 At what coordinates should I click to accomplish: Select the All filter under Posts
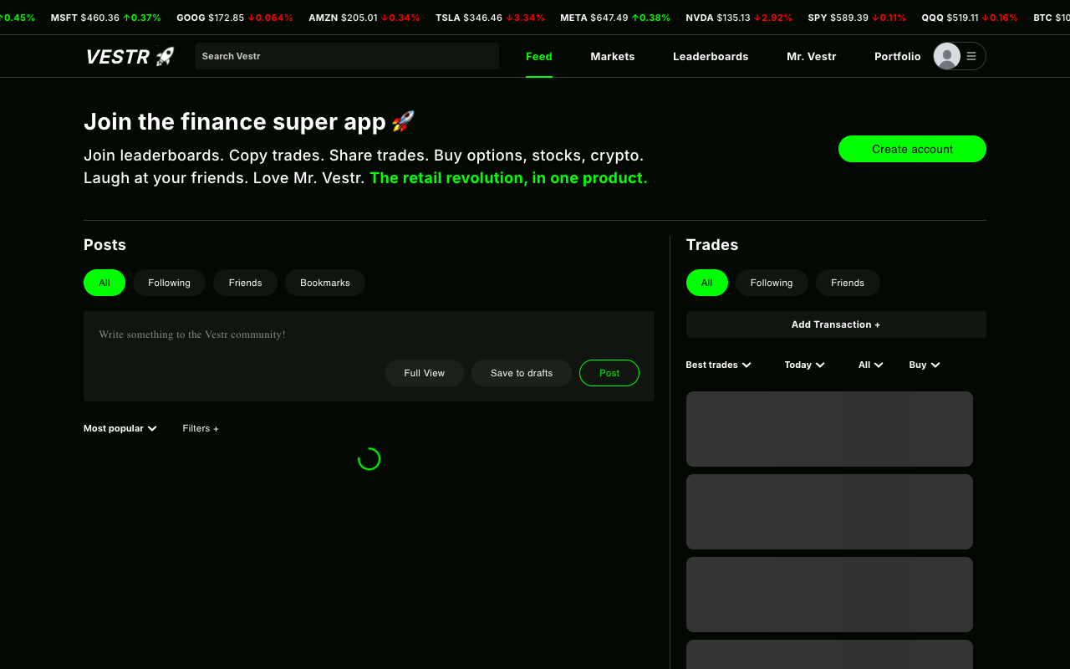(104, 283)
